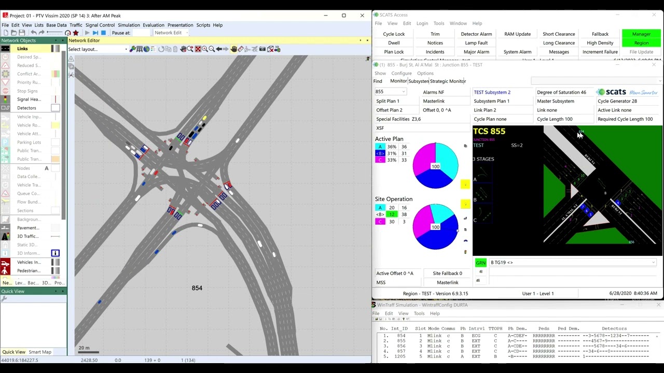Click show entire network icon
Screen dimensions: 664x373
pos(198,49)
